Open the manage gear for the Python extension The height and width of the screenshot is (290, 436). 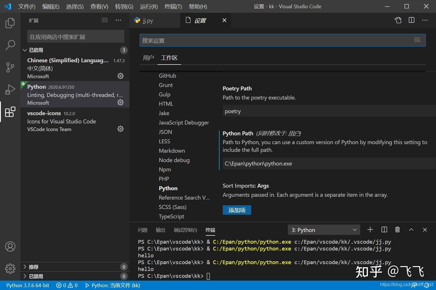[120, 102]
